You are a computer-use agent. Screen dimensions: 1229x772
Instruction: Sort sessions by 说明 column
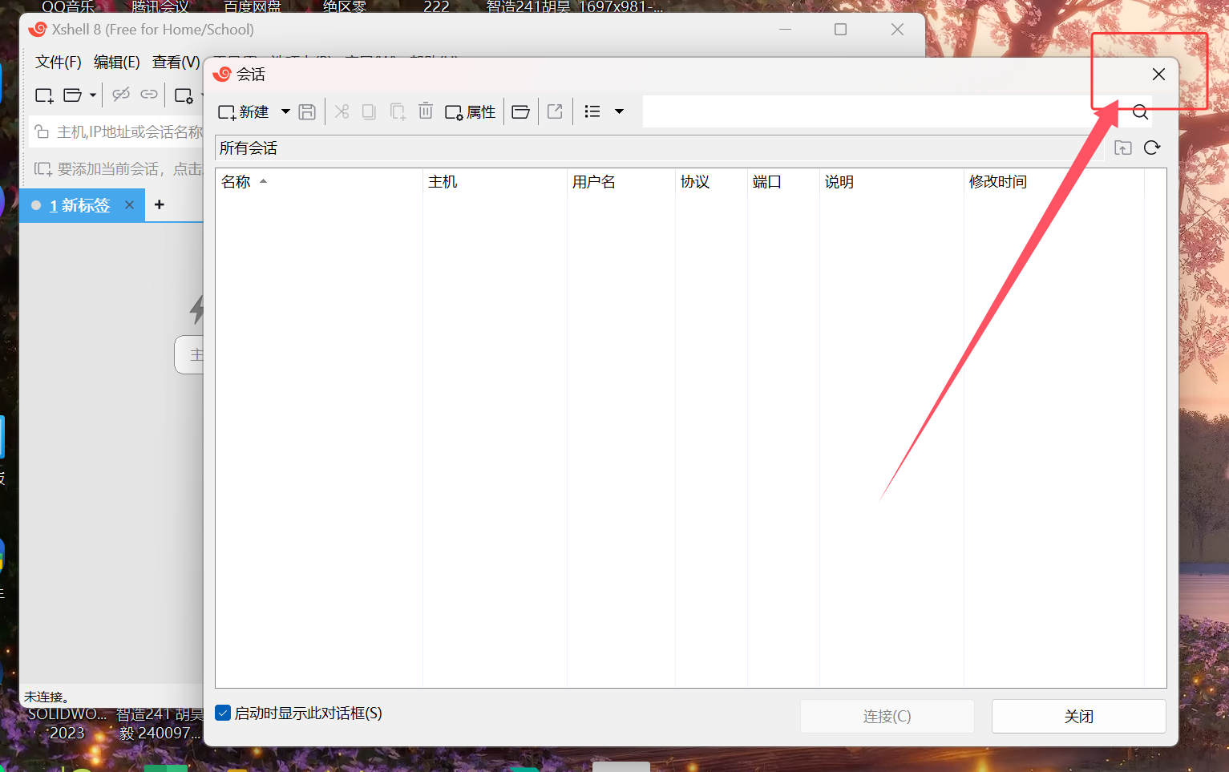pos(891,182)
